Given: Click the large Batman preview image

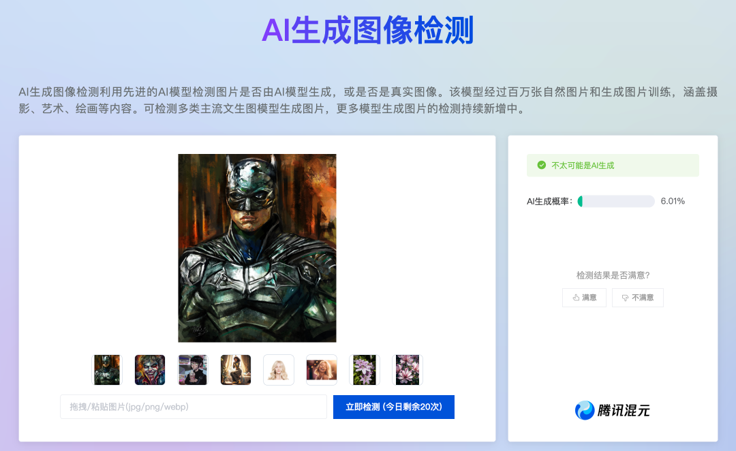Looking at the screenshot, I should (x=257, y=248).
